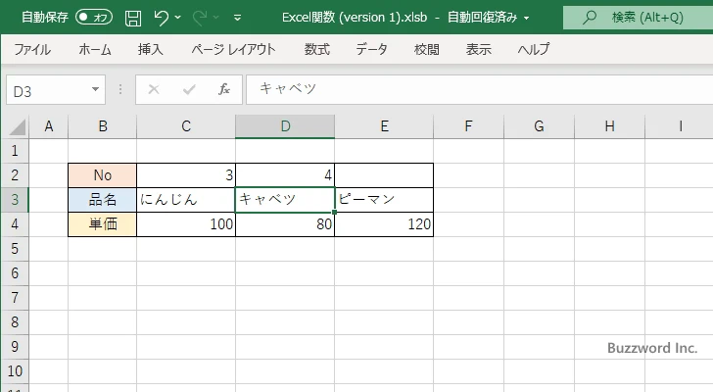Select row 10 header

tap(15, 371)
